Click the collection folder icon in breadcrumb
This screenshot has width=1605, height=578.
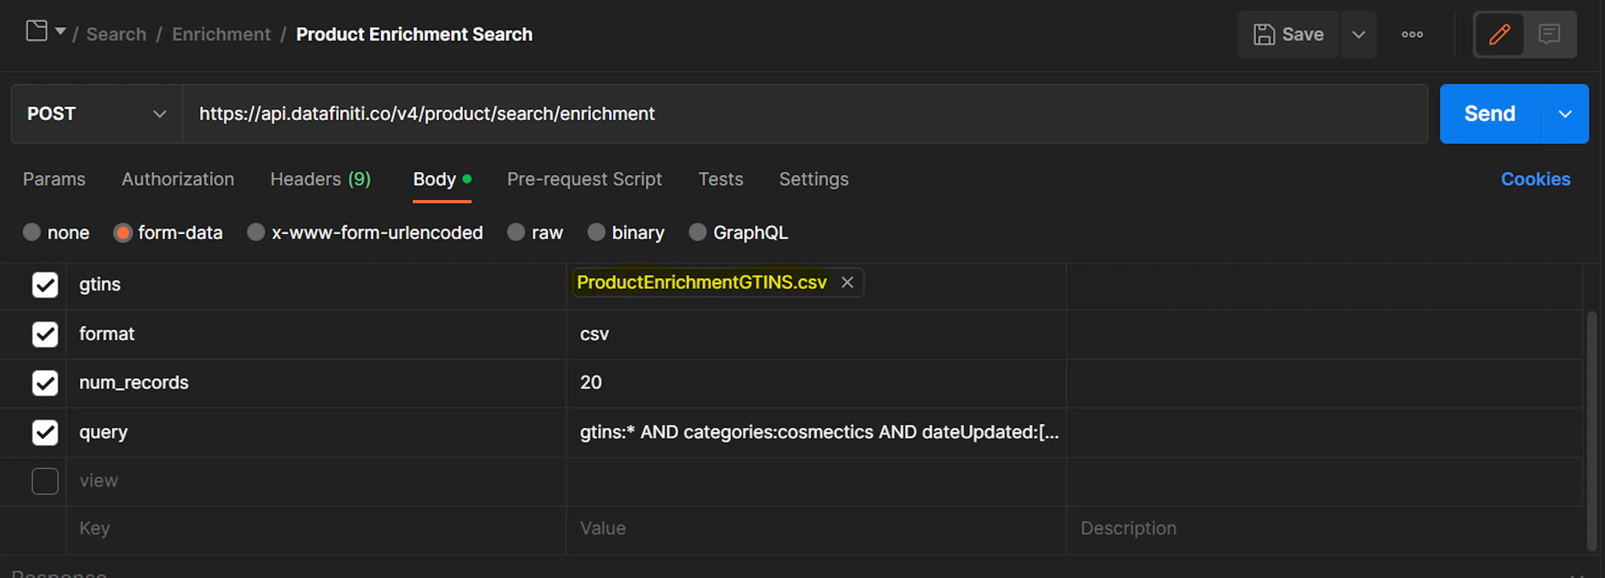(x=36, y=30)
